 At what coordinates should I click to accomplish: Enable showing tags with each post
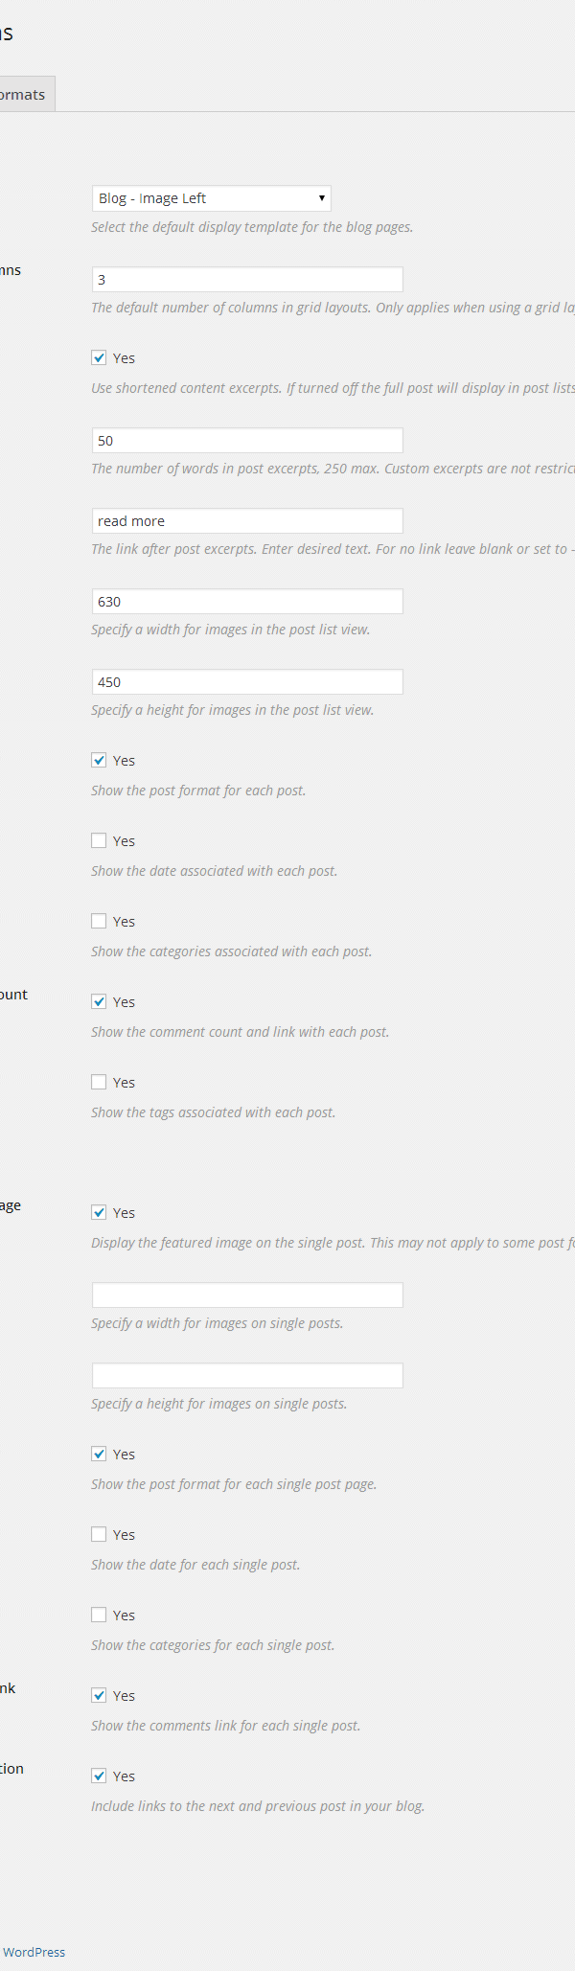point(99,1082)
